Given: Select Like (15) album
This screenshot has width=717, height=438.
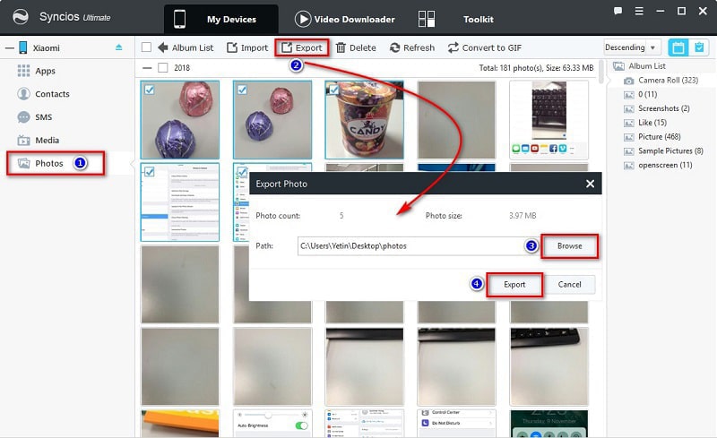Looking at the screenshot, I should tap(652, 123).
